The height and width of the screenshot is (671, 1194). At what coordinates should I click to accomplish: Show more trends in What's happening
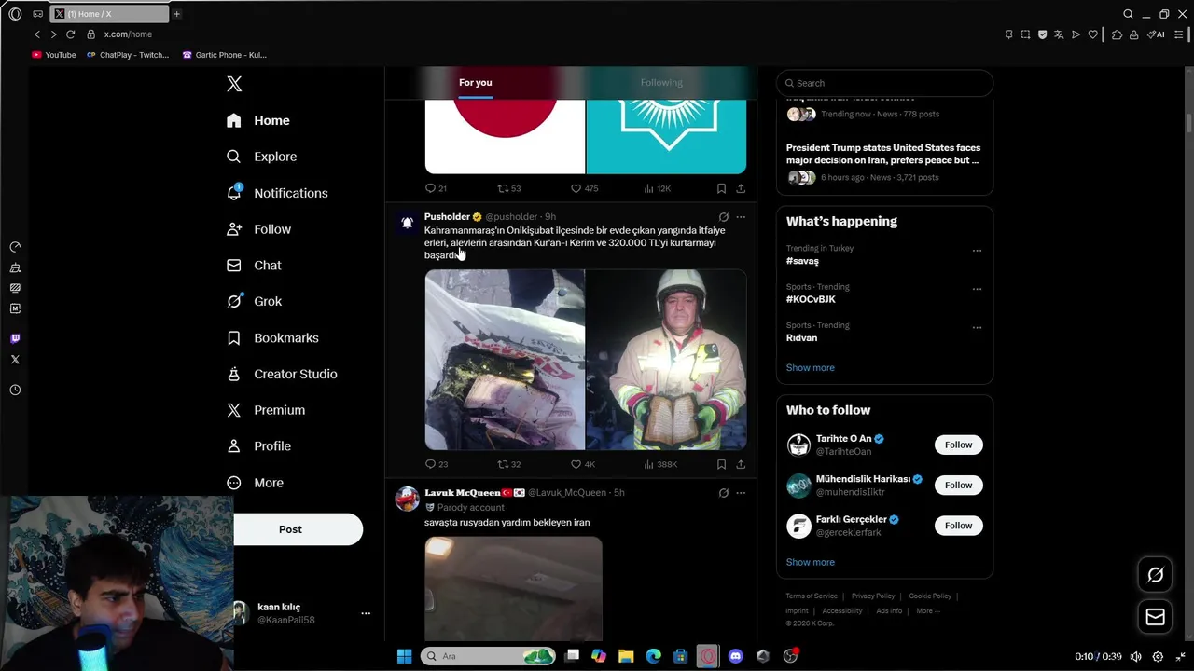[x=810, y=368]
